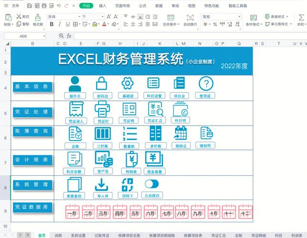Click the undo arrow in quick toolbar
307x238 pixels.
(59, 6)
